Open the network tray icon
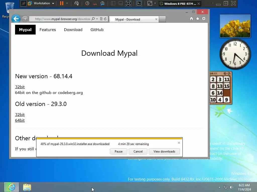The width and height of the screenshot is (257, 192). (226, 187)
